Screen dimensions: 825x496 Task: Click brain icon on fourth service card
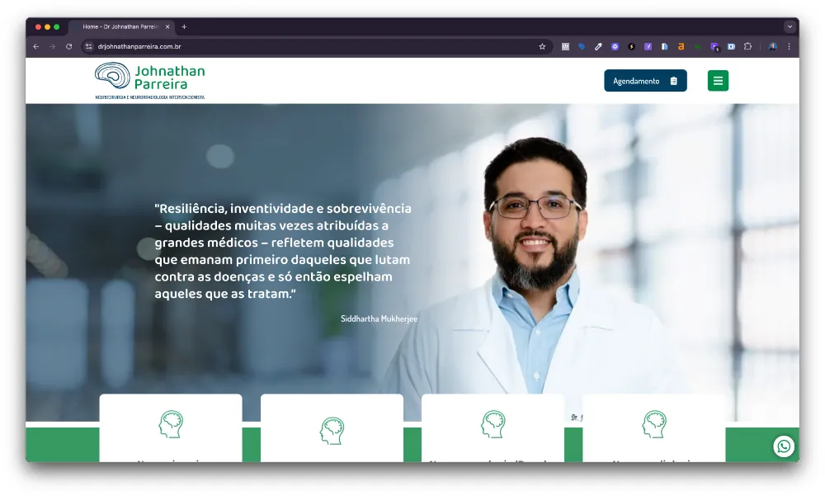pos(654,424)
